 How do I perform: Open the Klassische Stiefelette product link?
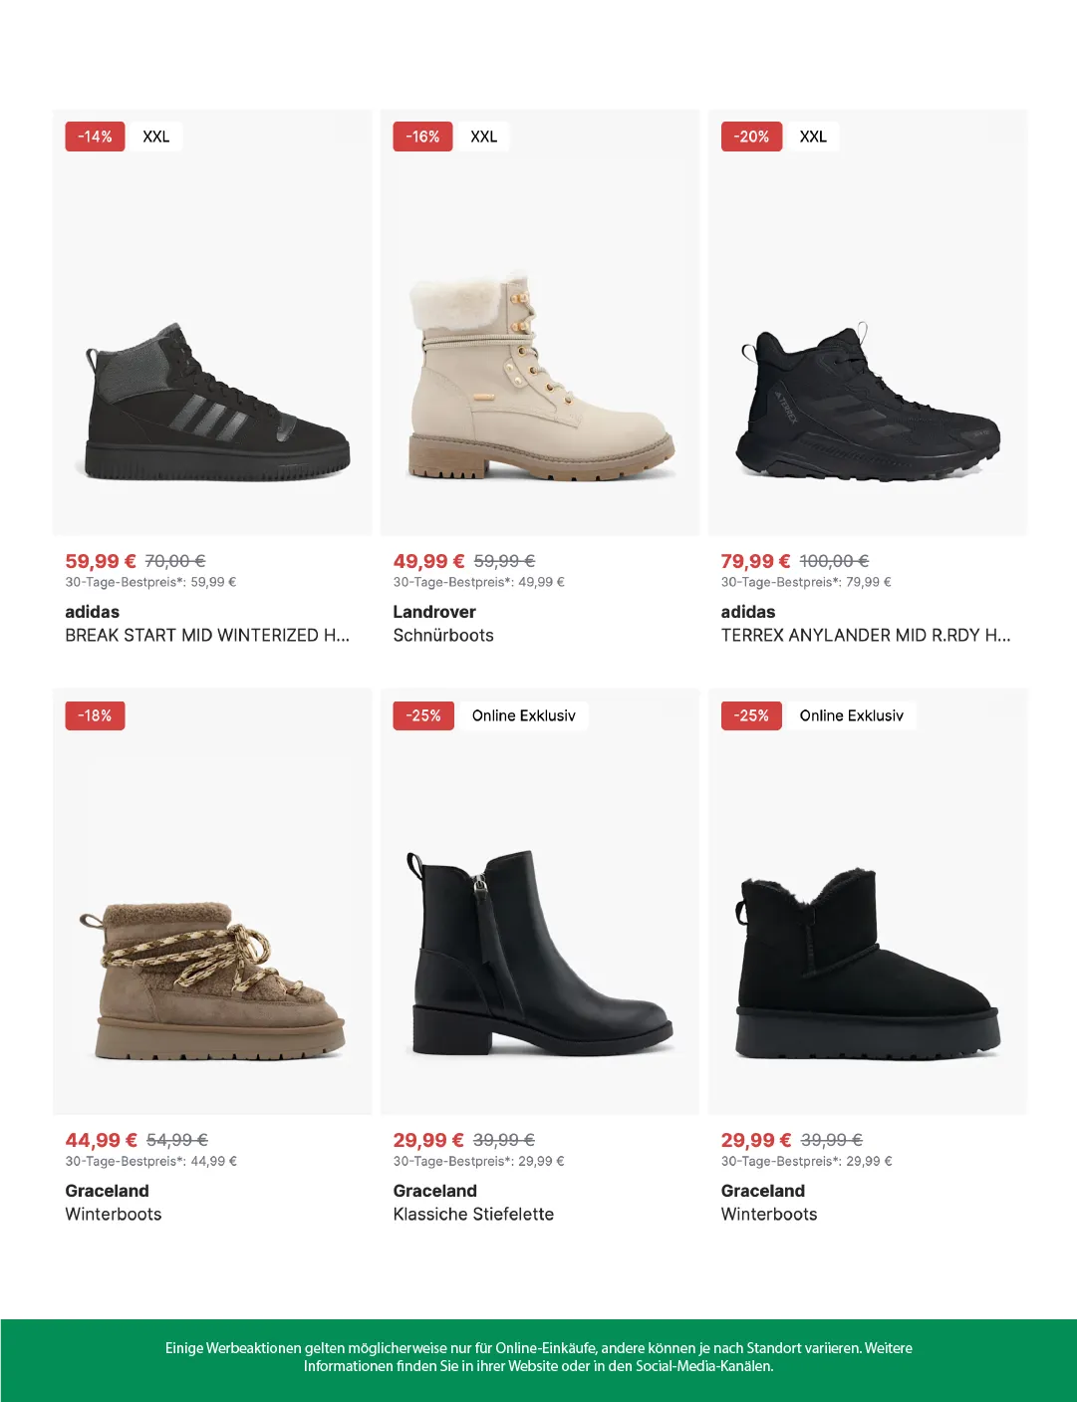[x=473, y=1215]
